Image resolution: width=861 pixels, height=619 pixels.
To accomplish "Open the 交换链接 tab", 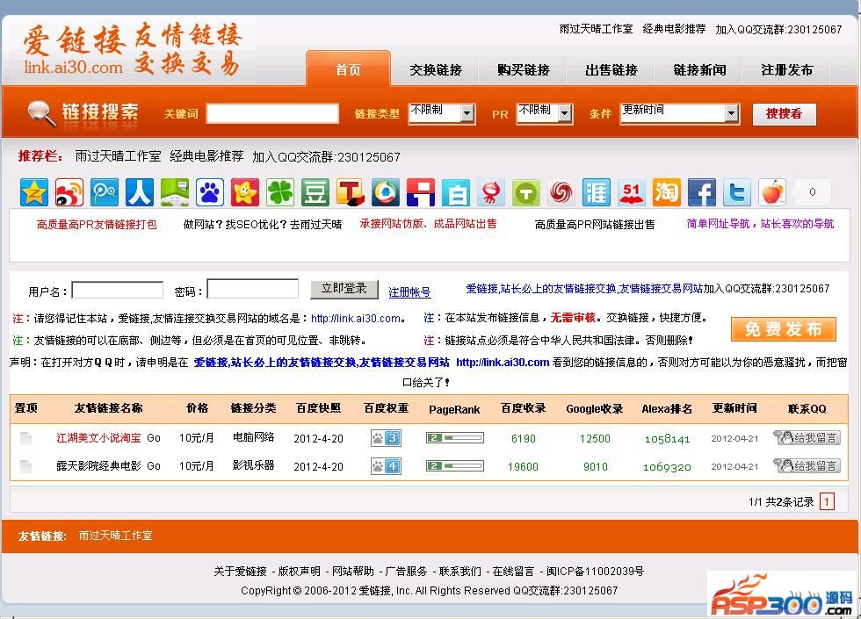I will pos(436,69).
